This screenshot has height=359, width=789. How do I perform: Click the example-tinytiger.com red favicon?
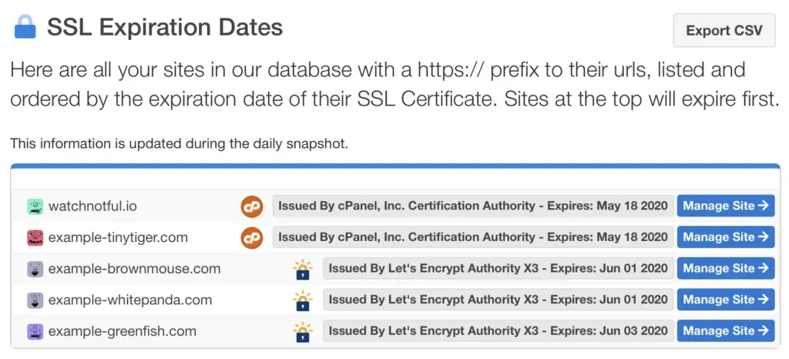(x=35, y=237)
